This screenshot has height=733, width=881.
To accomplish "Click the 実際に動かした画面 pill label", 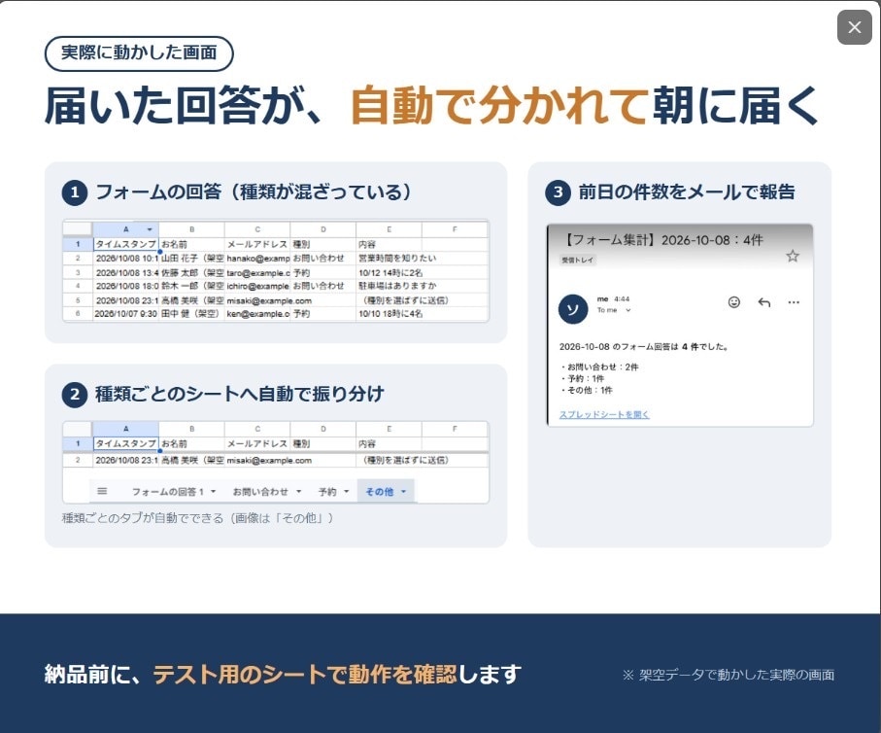I will [x=139, y=53].
